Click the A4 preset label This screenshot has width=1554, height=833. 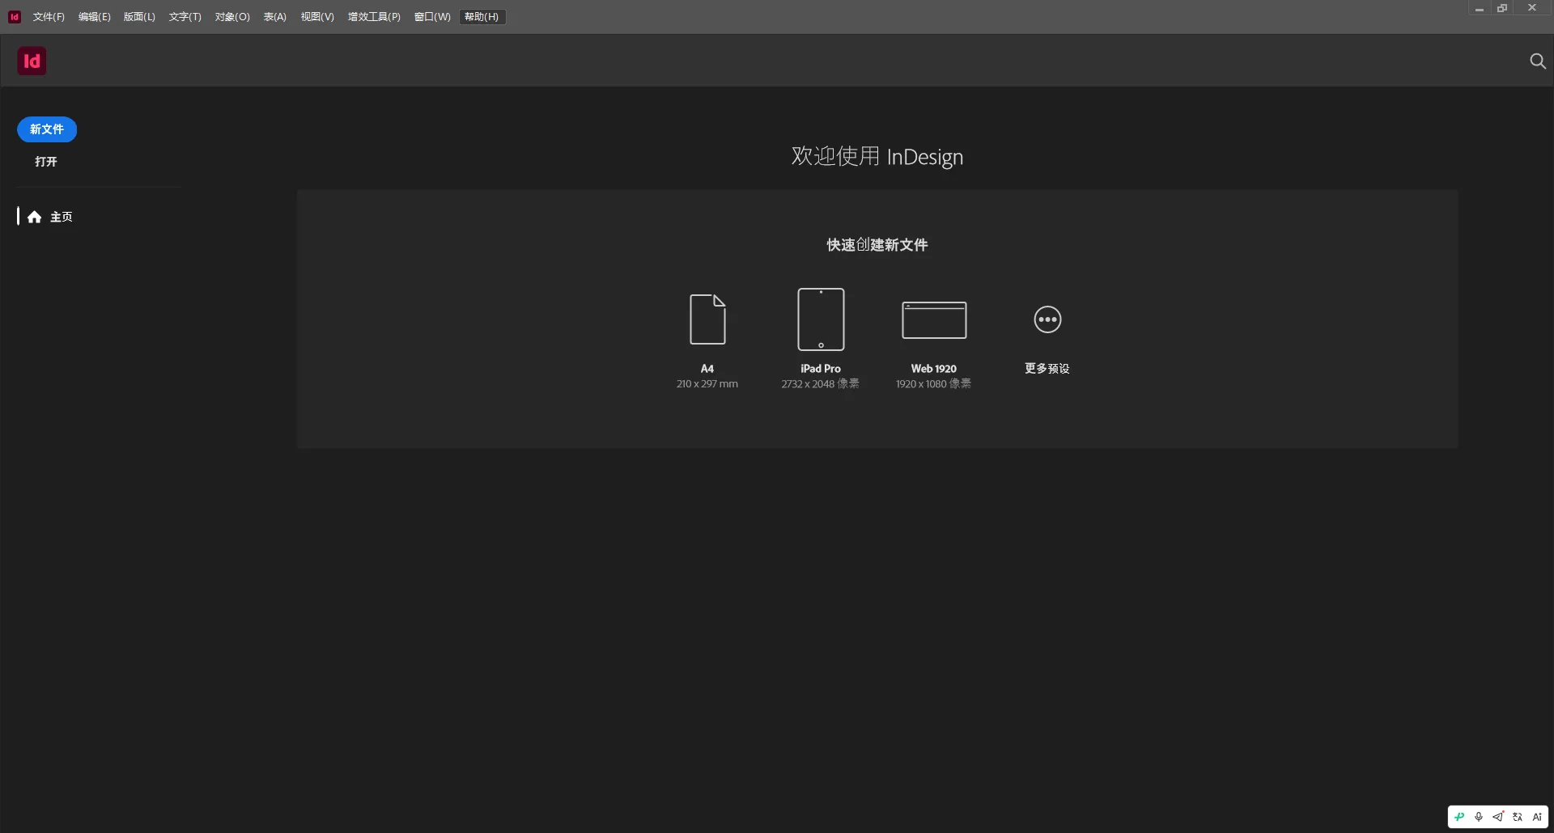click(707, 368)
